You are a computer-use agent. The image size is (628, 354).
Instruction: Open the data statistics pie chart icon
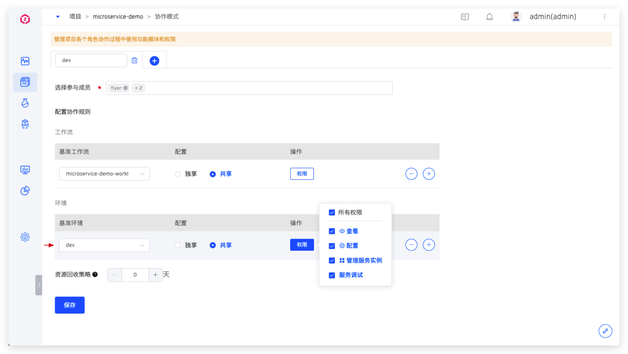tap(25, 191)
